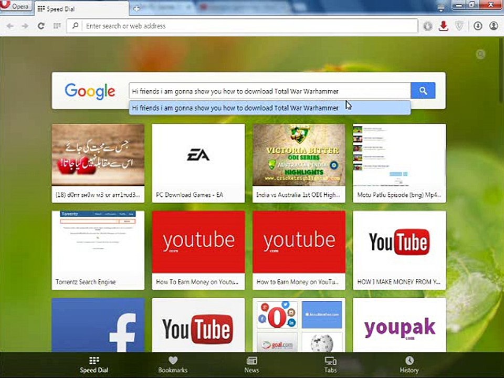Image resolution: width=504 pixels, height=378 pixels.
Task: Open Bookmarks in bottom bar
Action: click(x=173, y=365)
